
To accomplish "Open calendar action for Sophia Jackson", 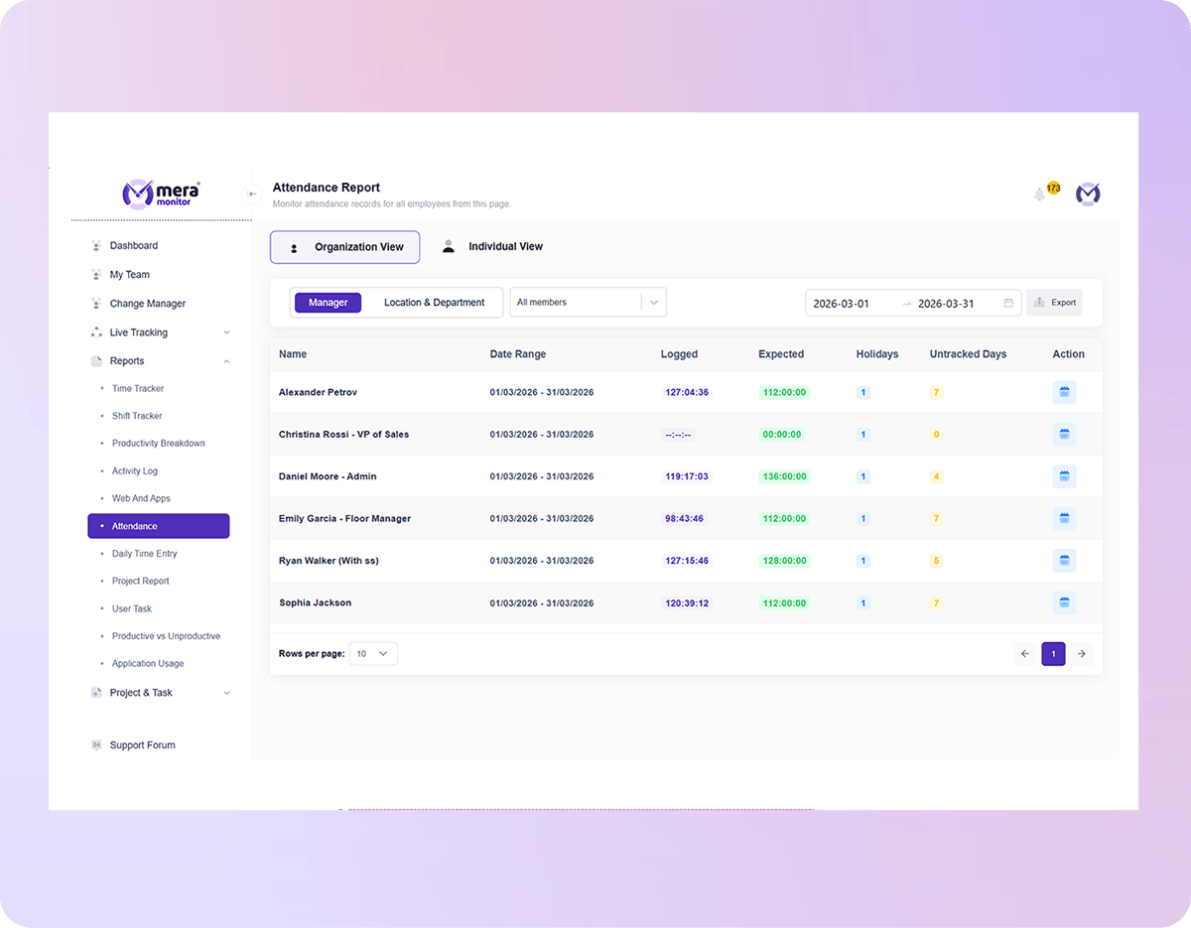I will 1064,602.
